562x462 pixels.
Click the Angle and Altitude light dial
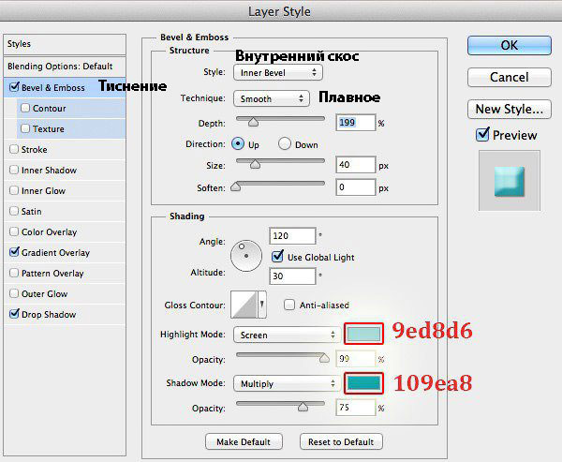click(246, 256)
